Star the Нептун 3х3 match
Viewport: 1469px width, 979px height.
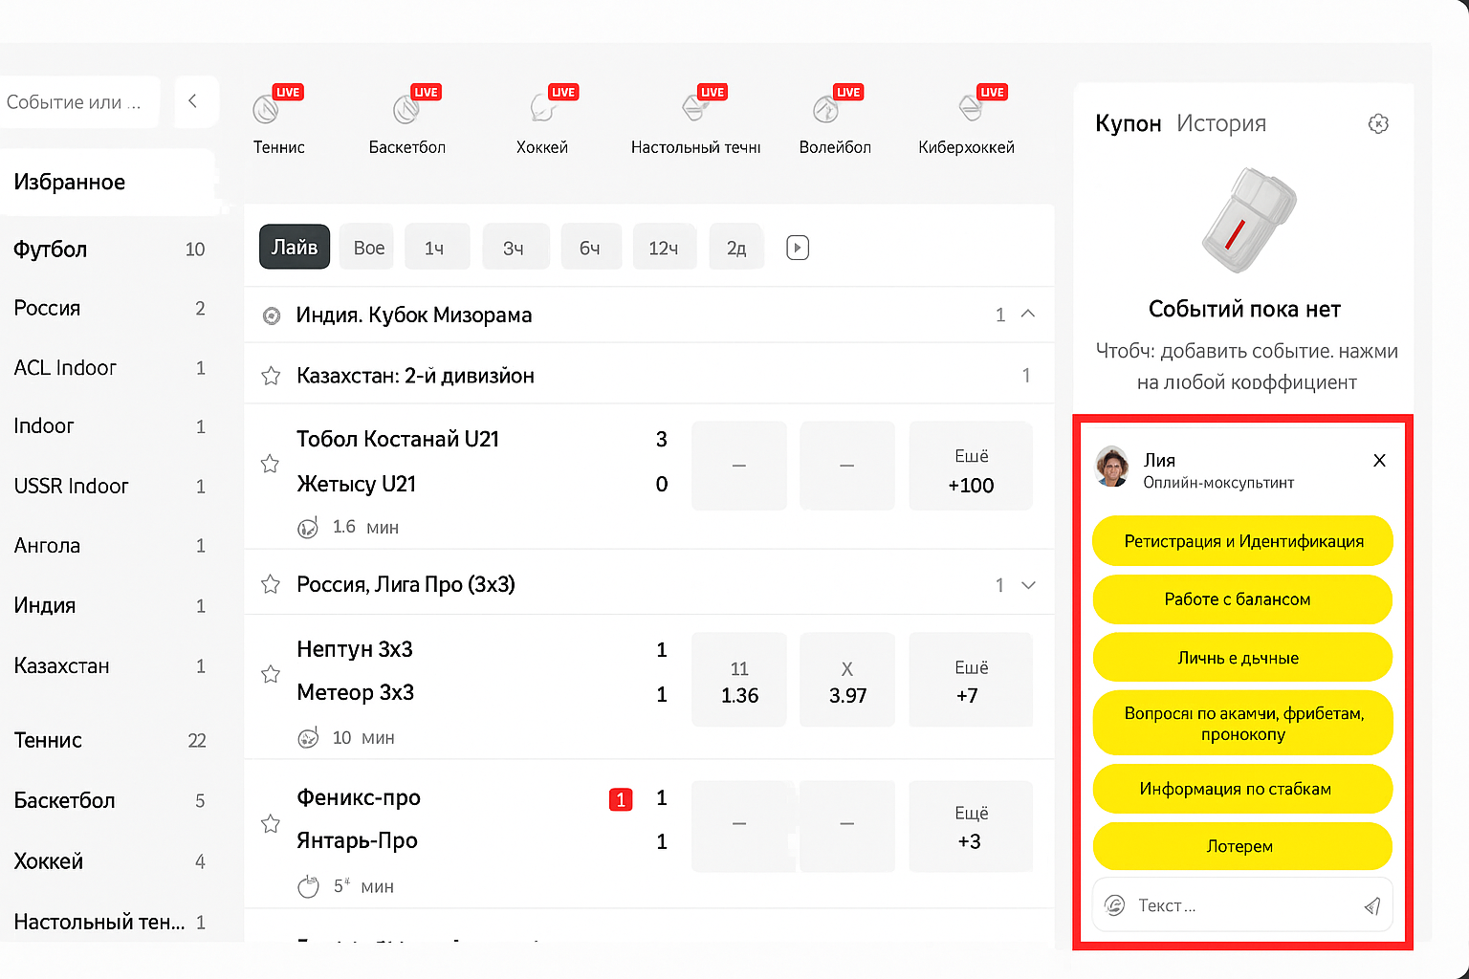click(x=271, y=674)
